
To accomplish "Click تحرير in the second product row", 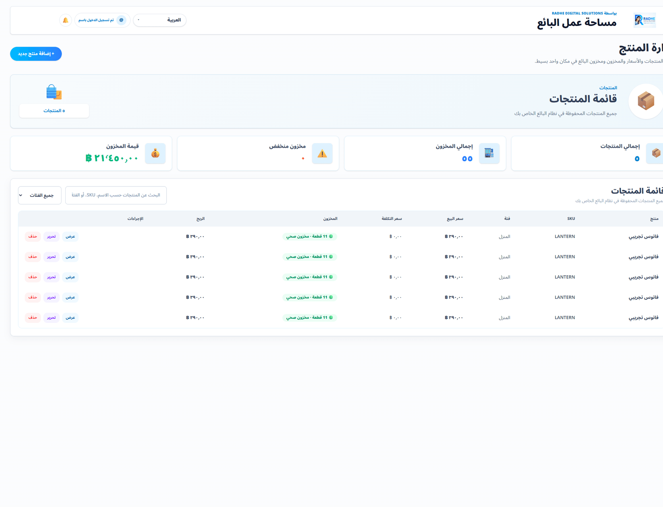I will coord(51,257).
